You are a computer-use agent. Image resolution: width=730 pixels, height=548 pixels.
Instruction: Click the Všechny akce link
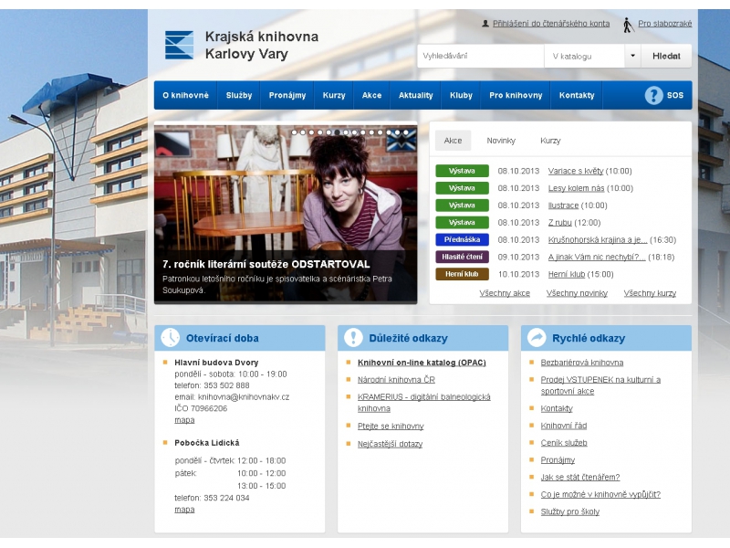coord(505,293)
